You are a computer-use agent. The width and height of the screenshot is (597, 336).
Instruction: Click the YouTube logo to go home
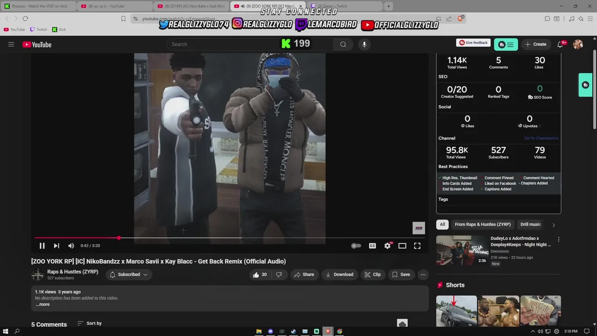tap(37, 44)
